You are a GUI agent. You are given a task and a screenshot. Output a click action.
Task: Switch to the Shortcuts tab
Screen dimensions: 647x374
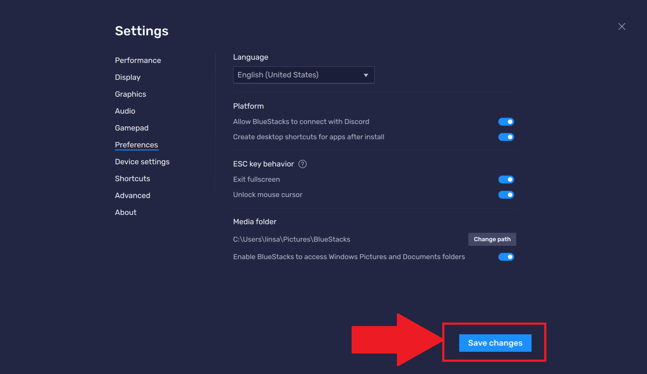click(132, 179)
